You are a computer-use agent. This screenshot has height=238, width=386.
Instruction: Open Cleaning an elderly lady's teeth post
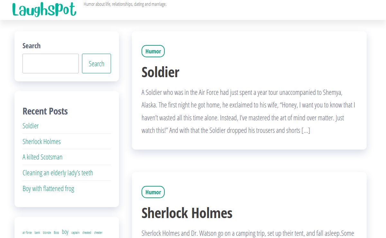click(58, 173)
